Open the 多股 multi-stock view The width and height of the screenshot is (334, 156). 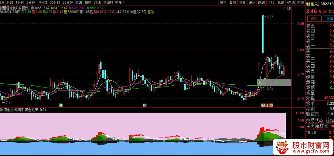(242, 2)
